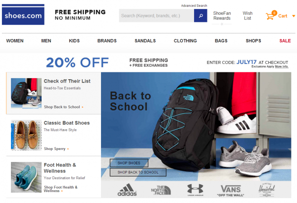The height and width of the screenshot is (203, 297).
Task: Open the teal running shoes thumbnail
Action: pos(26,177)
